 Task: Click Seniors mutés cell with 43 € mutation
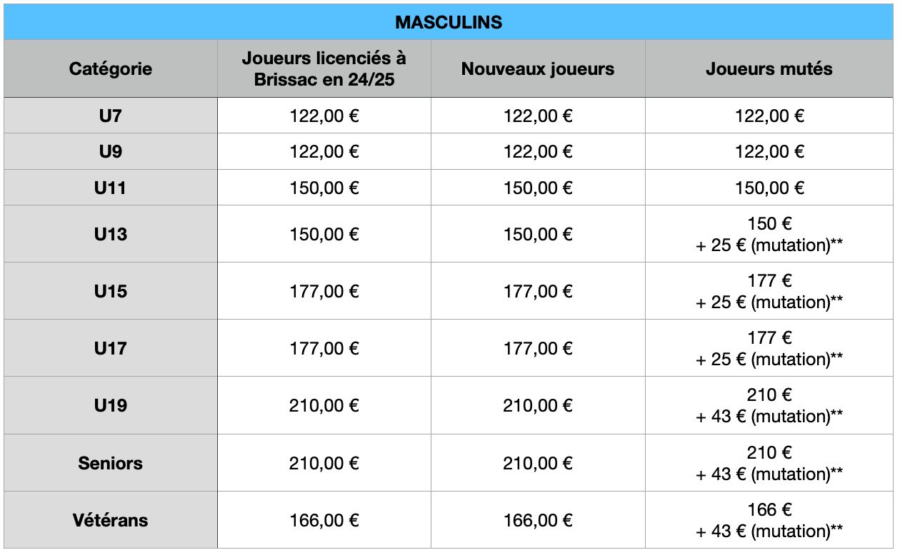coord(769,463)
